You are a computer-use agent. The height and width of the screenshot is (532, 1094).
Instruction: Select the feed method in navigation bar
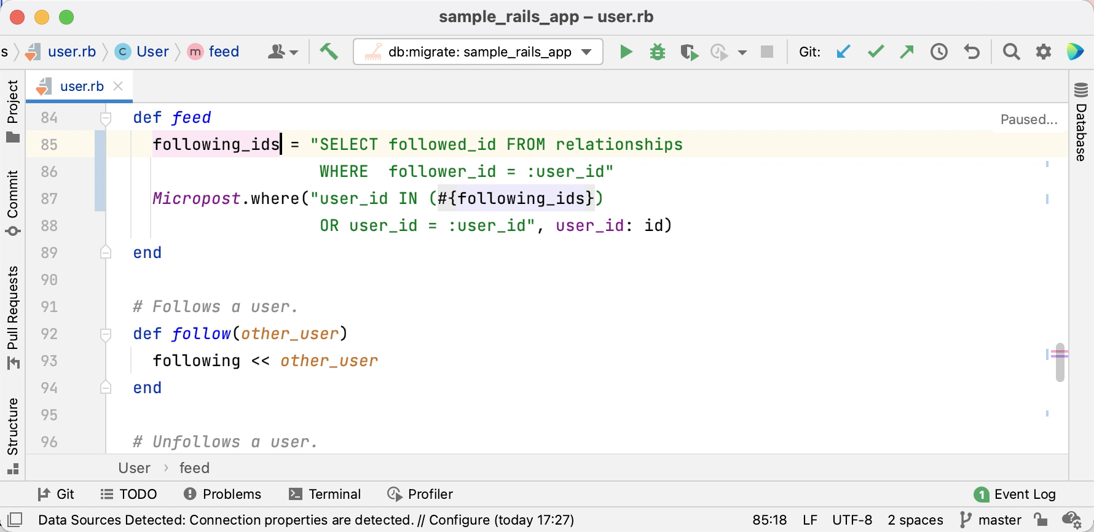tap(214, 52)
